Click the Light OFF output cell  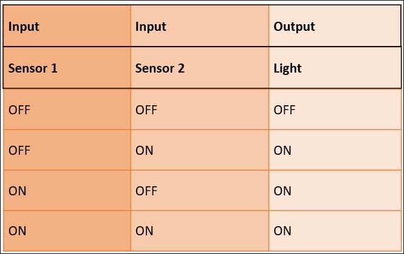[334, 109]
